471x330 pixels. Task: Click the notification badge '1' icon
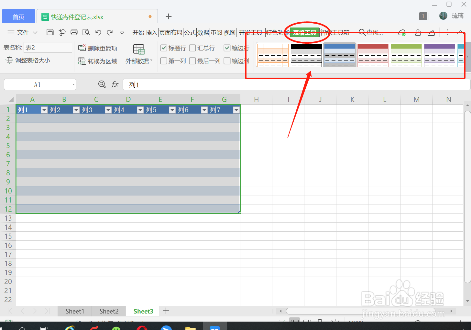(x=423, y=16)
